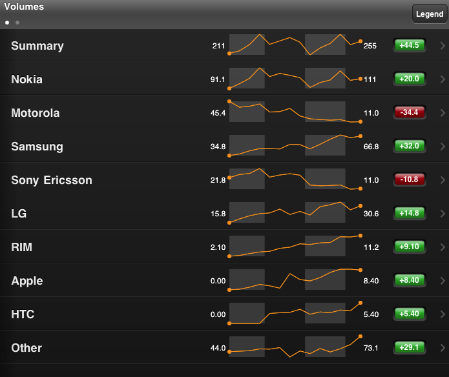Select the LG row label
Viewport: 449px width, 377px height.
coord(19,214)
